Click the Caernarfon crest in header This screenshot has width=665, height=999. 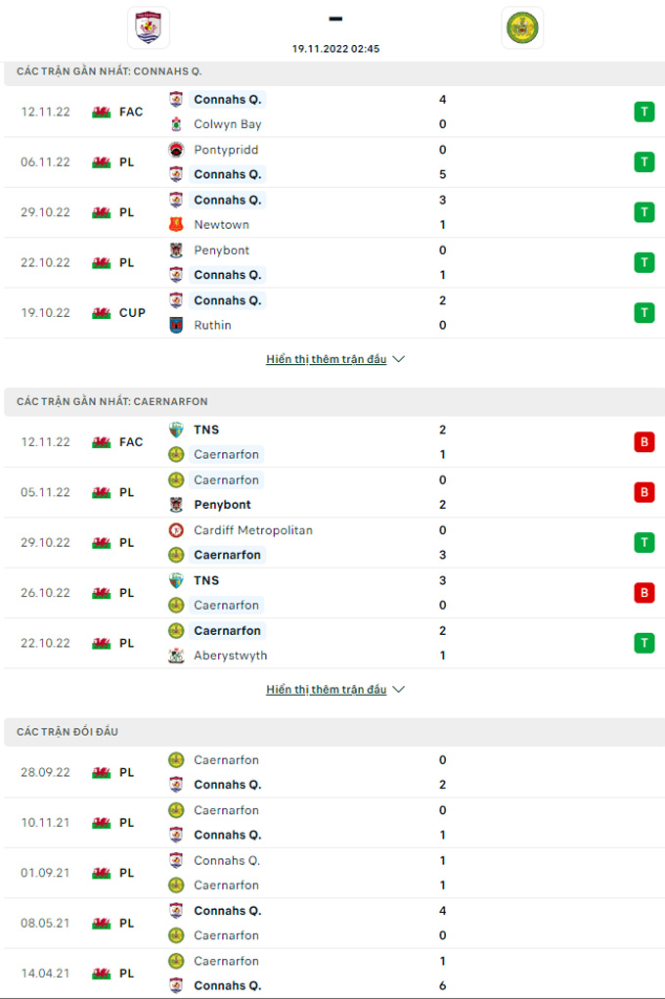tap(522, 27)
